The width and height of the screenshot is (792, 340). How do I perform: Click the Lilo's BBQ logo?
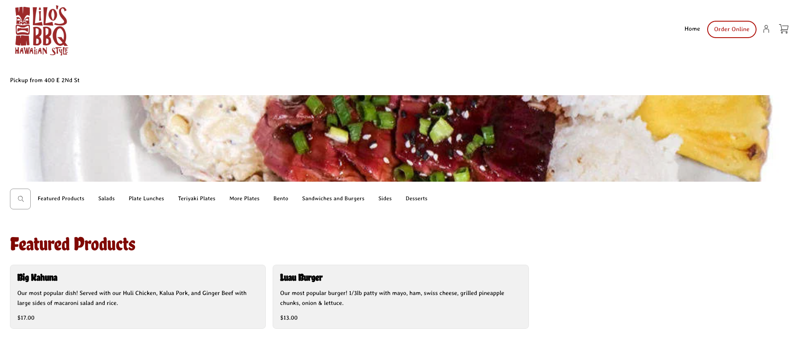point(41,30)
